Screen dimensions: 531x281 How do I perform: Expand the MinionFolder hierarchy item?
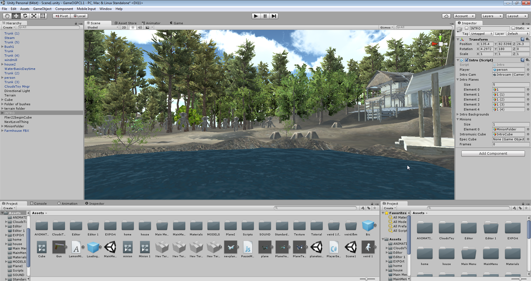2,126
